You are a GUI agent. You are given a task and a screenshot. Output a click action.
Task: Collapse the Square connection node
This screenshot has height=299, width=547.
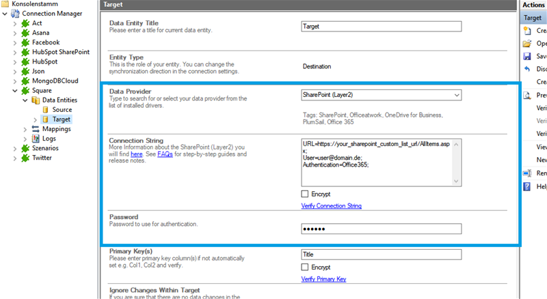pyautogui.click(x=15, y=90)
